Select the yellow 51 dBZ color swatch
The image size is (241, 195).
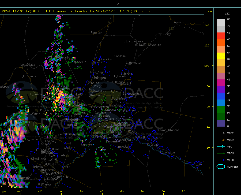coord(221,56)
